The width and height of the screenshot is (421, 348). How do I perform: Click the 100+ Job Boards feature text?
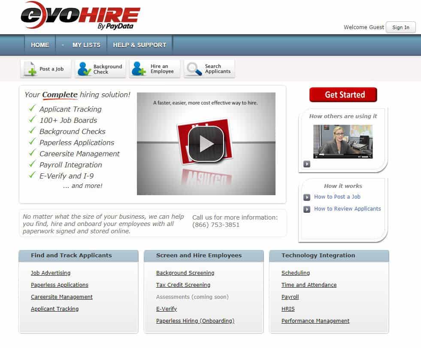[68, 120]
